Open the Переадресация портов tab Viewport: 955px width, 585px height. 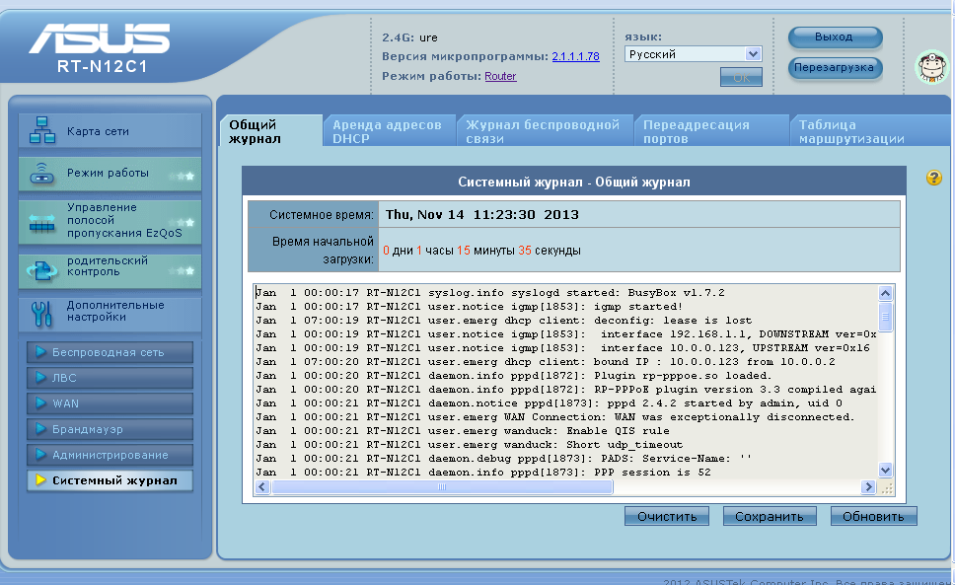pos(708,131)
